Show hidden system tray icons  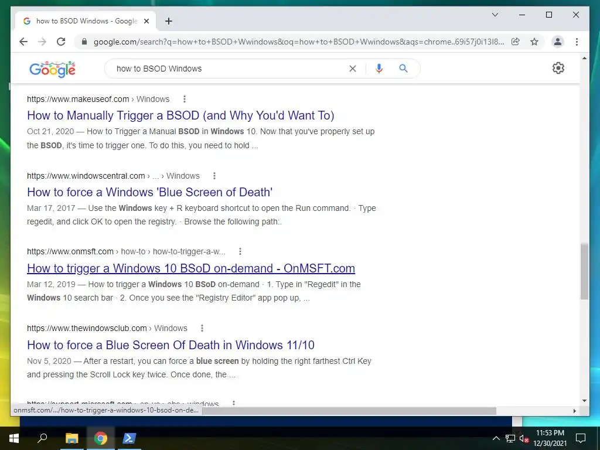click(x=496, y=438)
